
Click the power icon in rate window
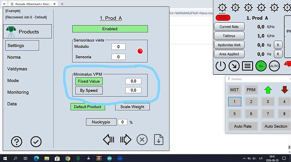point(221,66)
